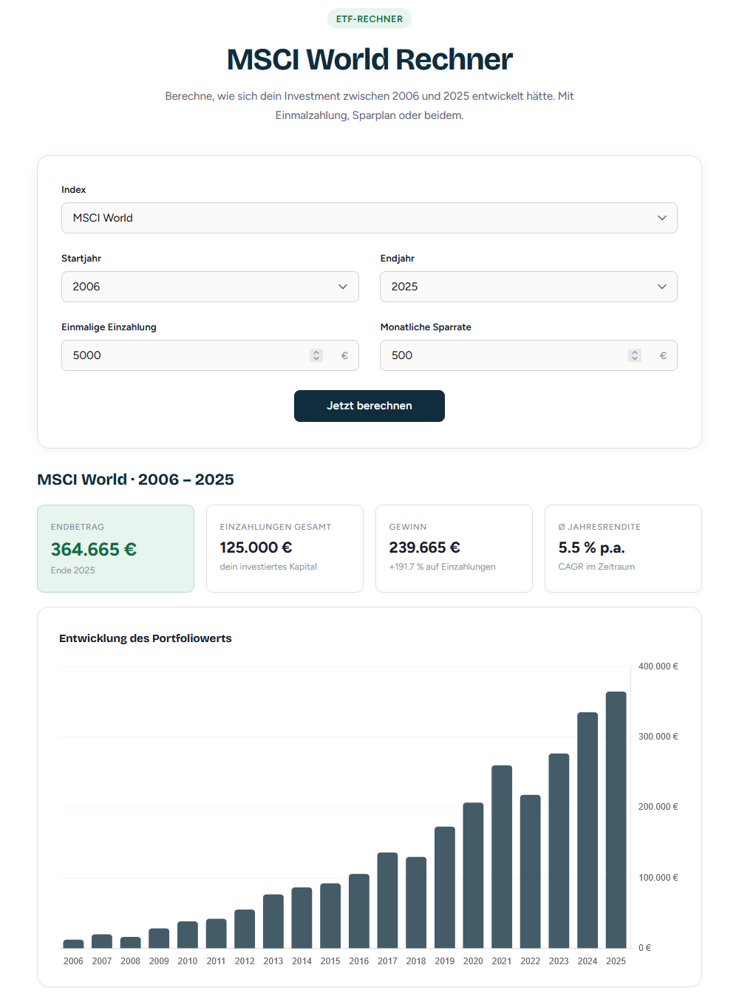The width and height of the screenshot is (739, 996).
Task: Click the 2023 bar in the chart
Action: pyautogui.click(x=559, y=851)
